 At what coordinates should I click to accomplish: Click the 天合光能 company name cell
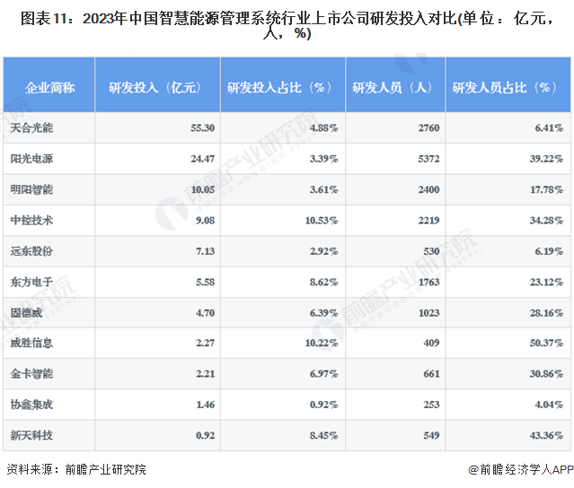click(49, 127)
